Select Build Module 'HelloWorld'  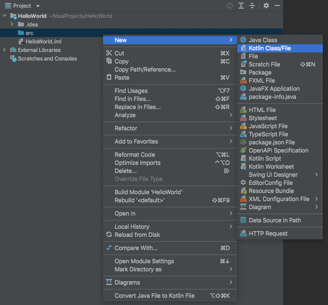(x=170, y=192)
